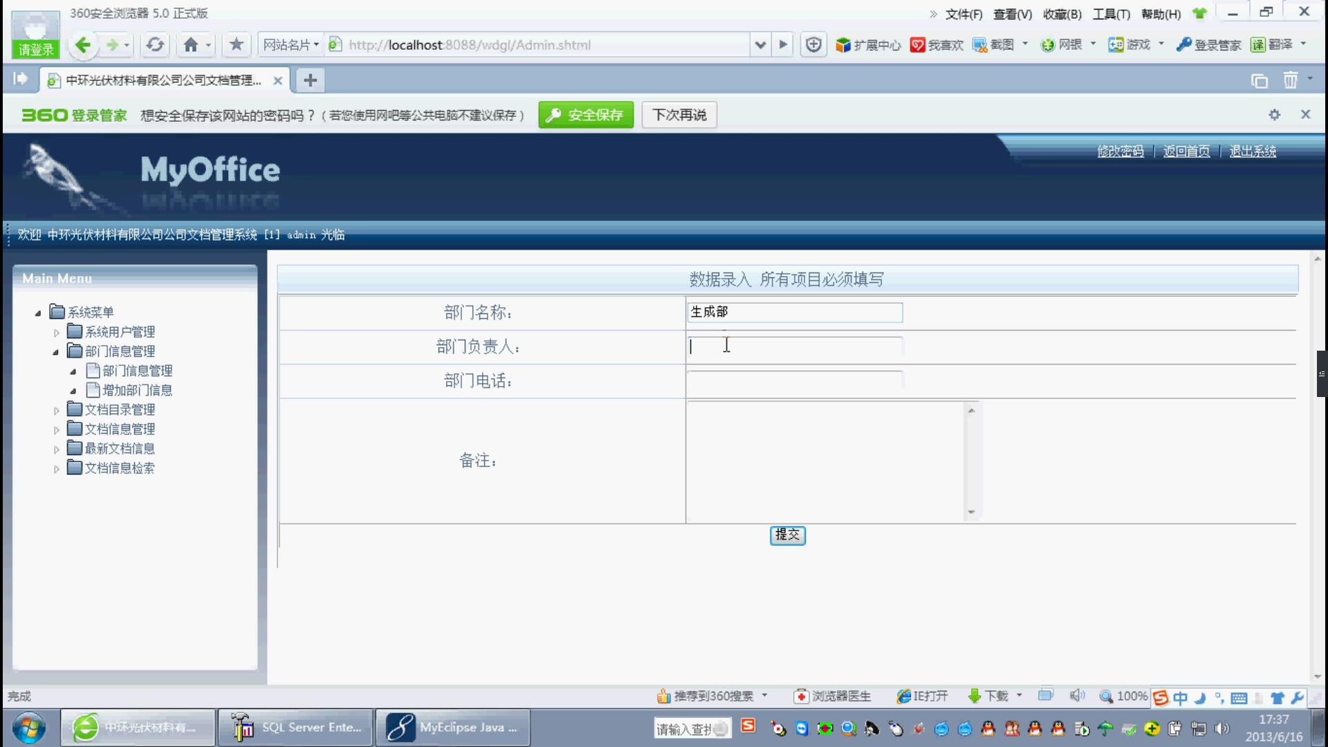Open the 工具(T) menu
The height and width of the screenshot is (747, 1328).
pyautogui.click(x=1111, y=15)
